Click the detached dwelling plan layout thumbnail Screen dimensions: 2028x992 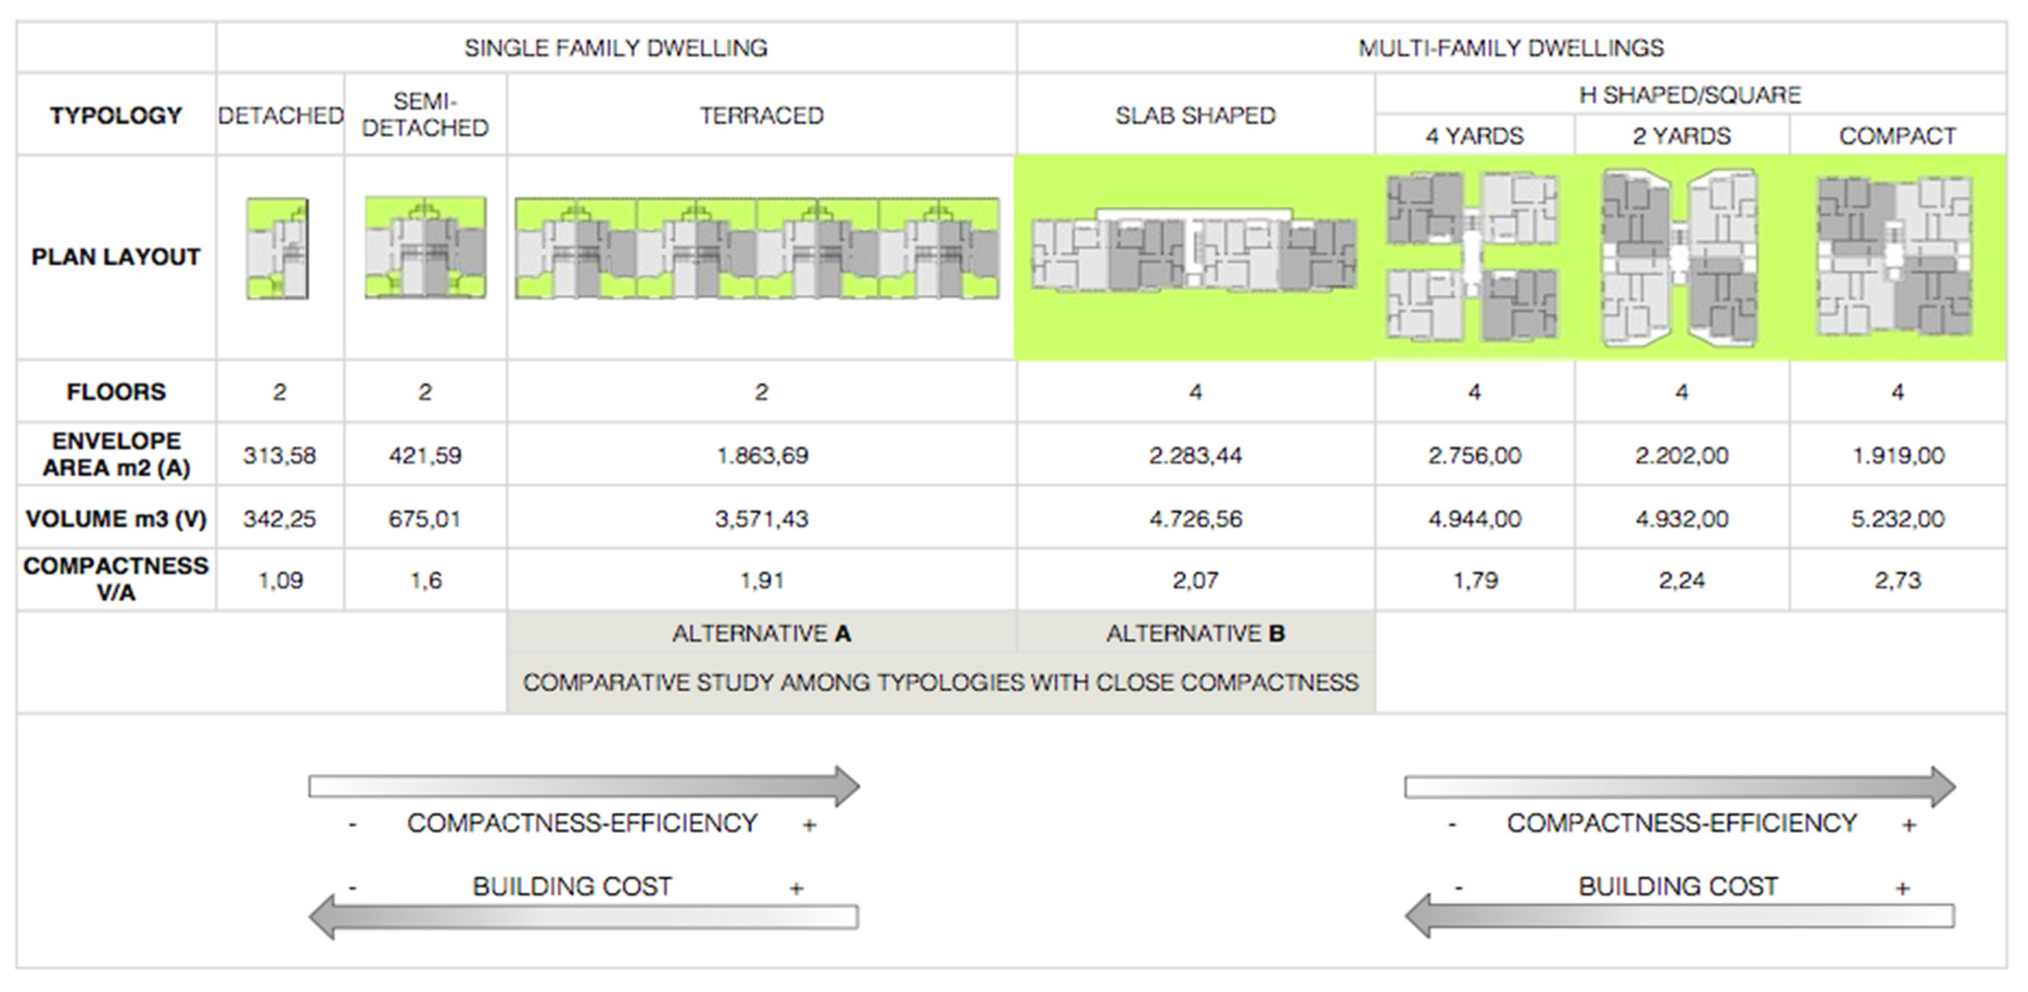coord(277,249)
